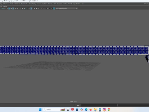
Task: Open the Cache menu
Action: click(65, 4)
